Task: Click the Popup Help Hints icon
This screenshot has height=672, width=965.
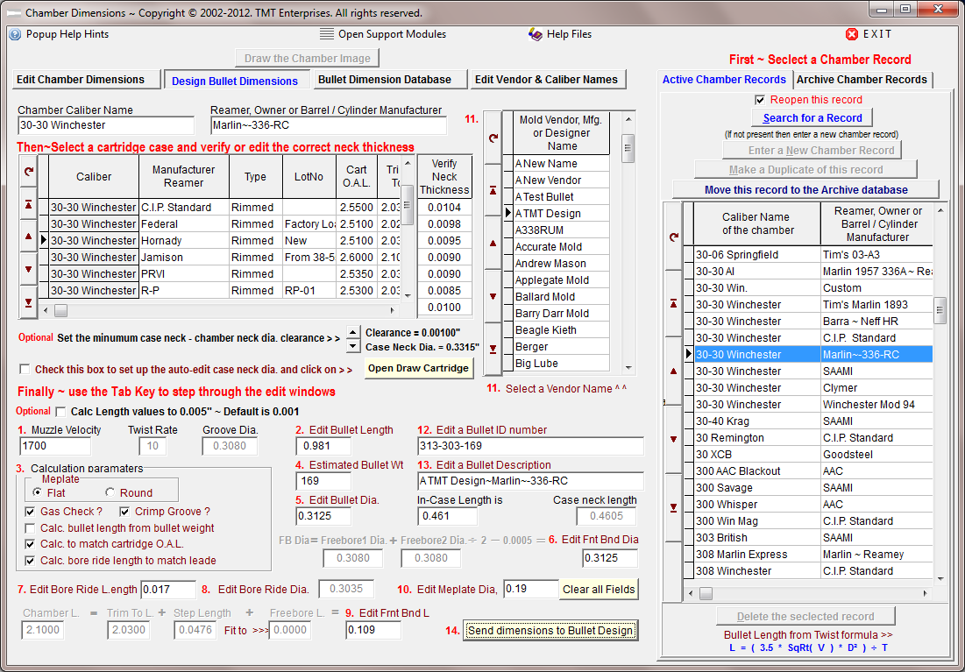Action: click(x=15, y=34)
